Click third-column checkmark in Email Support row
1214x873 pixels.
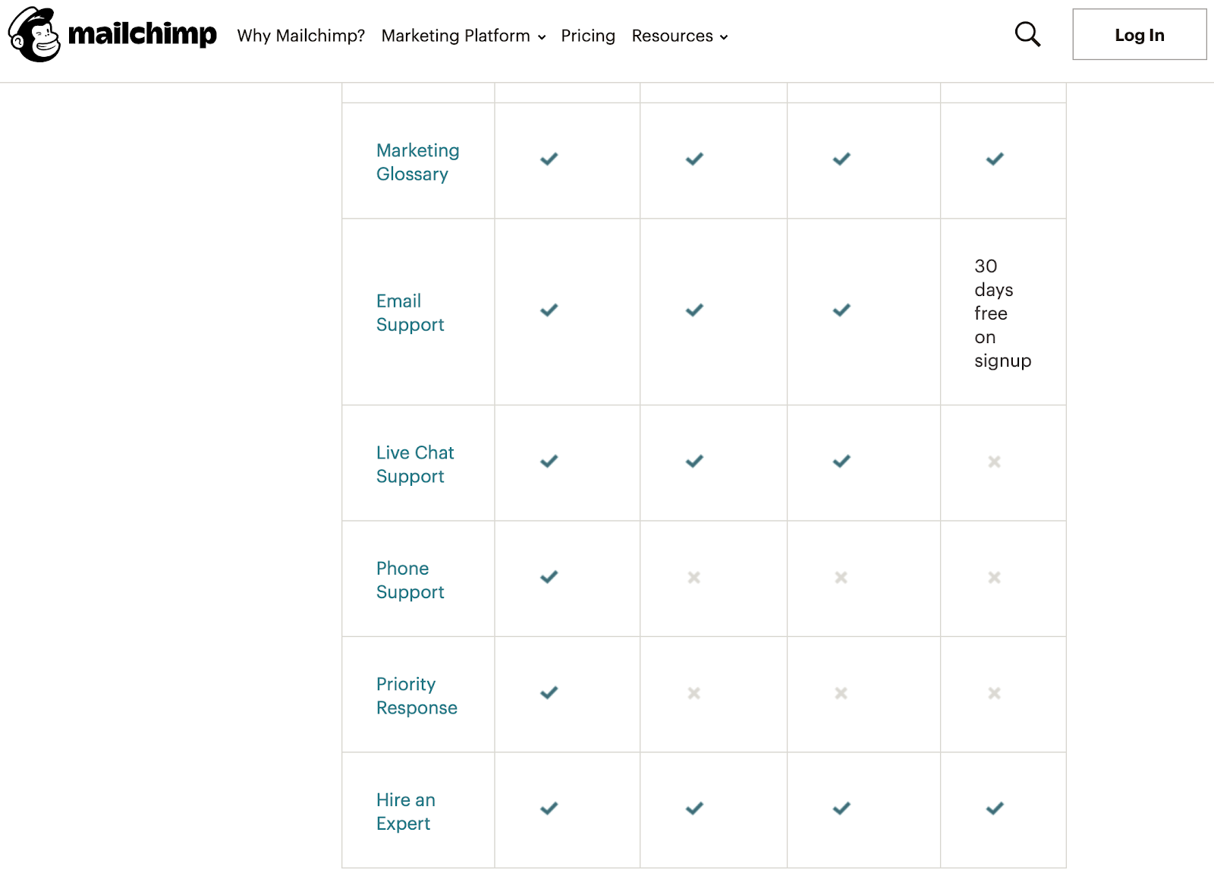coord(841,310)
